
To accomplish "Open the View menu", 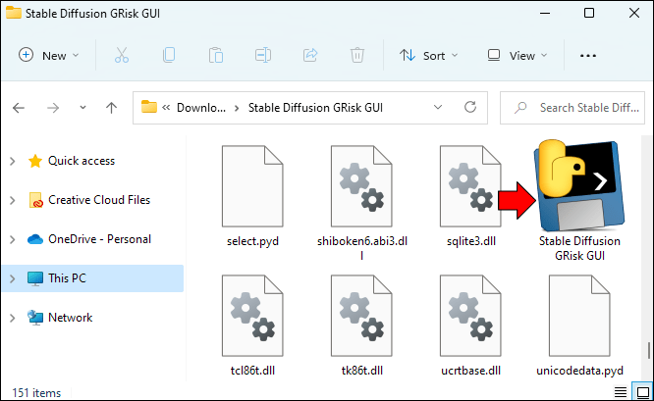I will coord(518,55).
